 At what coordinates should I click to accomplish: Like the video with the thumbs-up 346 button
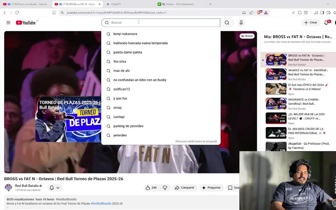[x=151, y=188]
